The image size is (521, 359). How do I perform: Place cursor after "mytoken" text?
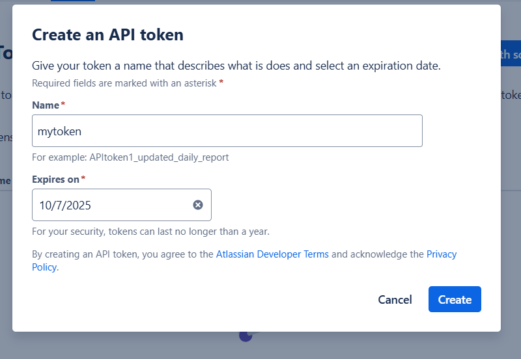83,131
